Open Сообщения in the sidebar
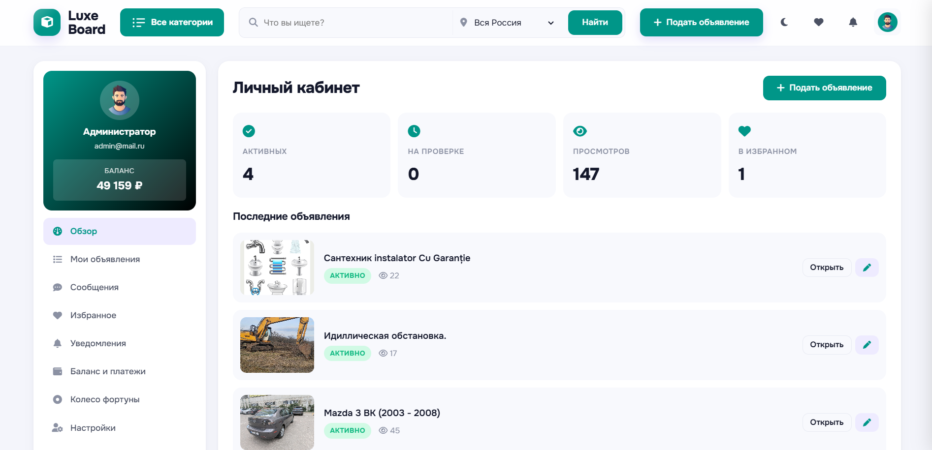Image resolution: width=932 pixels, height=450 pixels. coord(120,287)
